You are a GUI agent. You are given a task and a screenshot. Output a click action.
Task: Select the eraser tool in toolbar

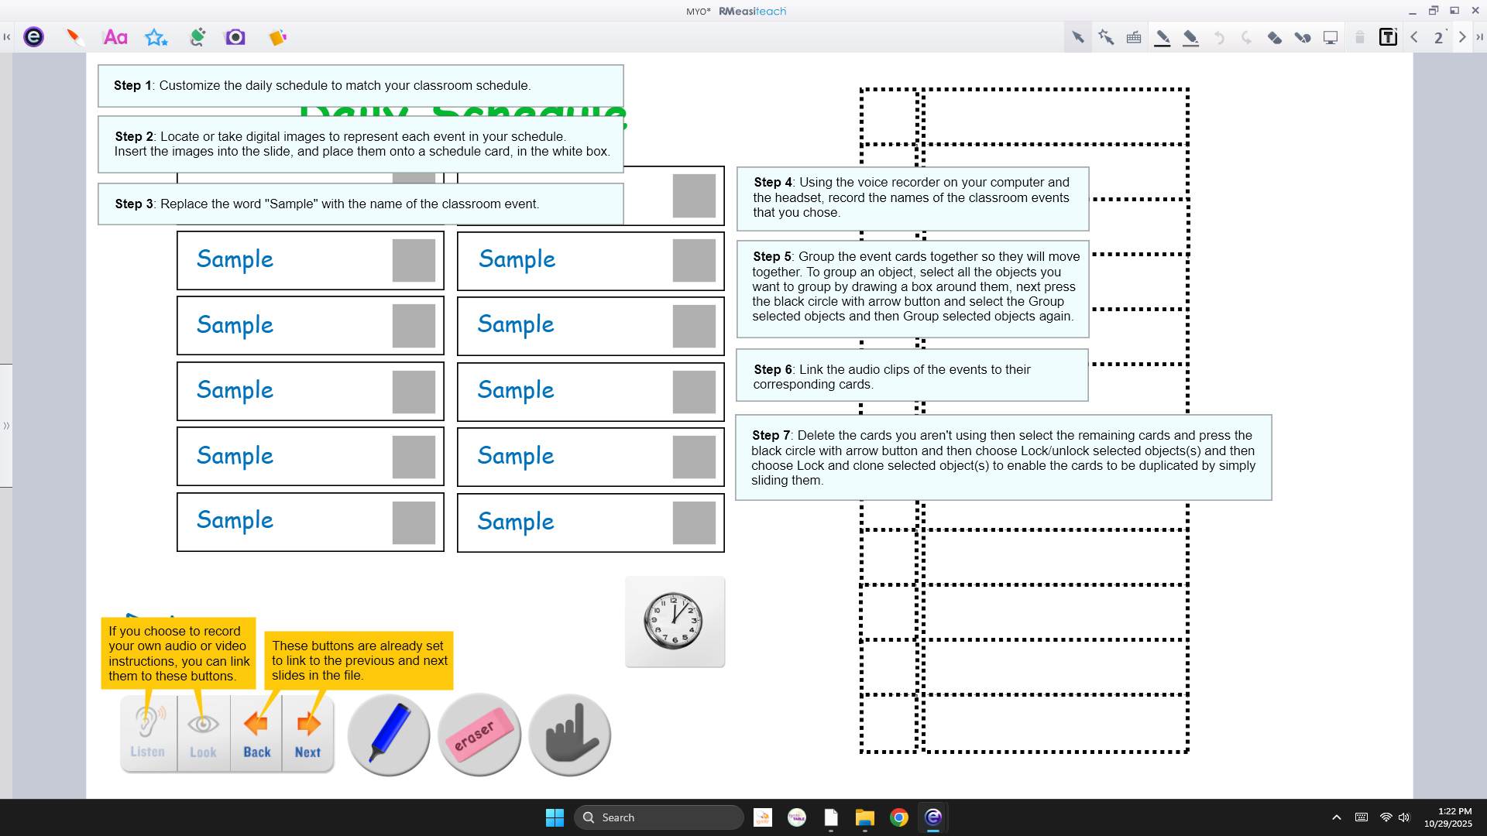1274,37
